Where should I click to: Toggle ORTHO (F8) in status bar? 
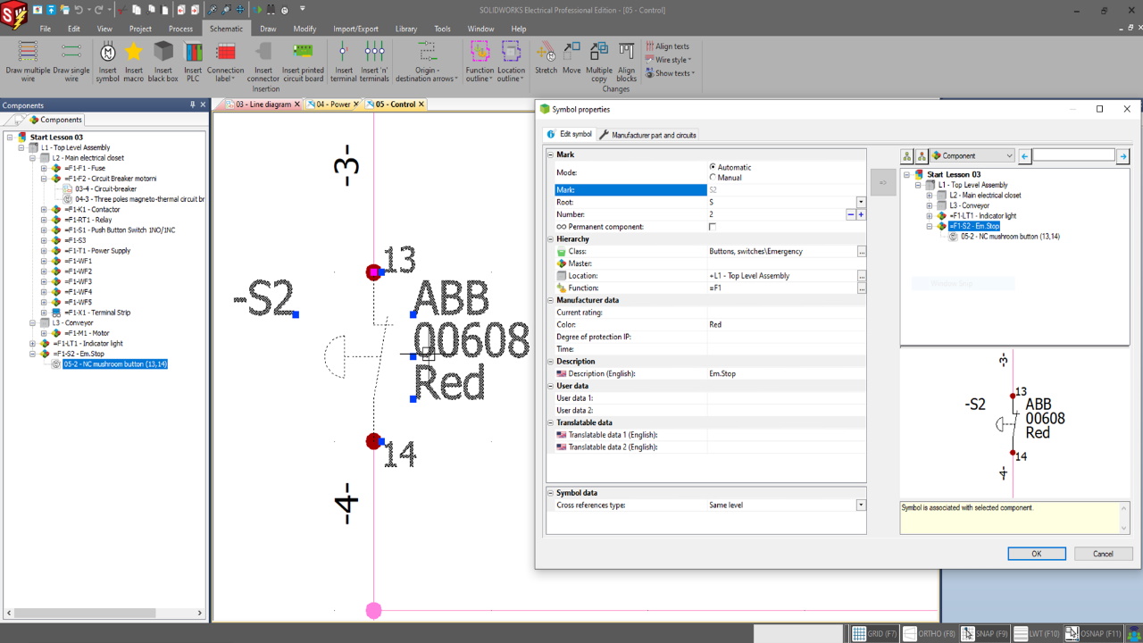coord(927,633)
